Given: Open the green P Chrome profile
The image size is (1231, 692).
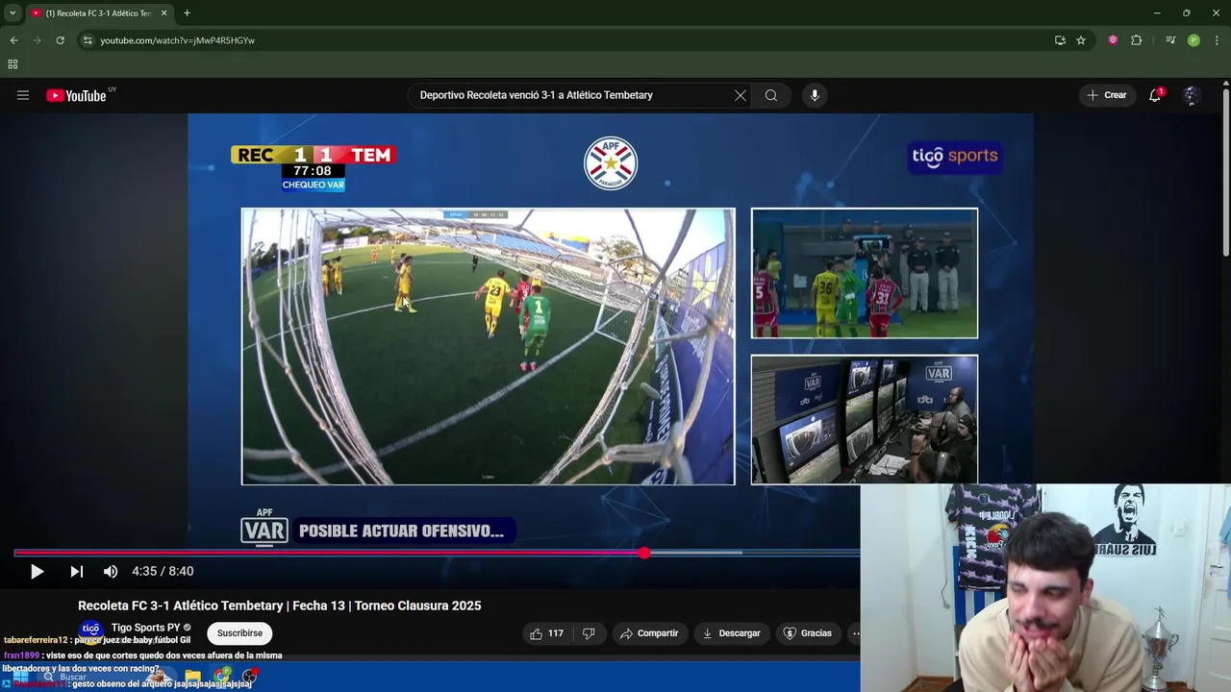Looking at the screenshot, I should coord(1193,40).
